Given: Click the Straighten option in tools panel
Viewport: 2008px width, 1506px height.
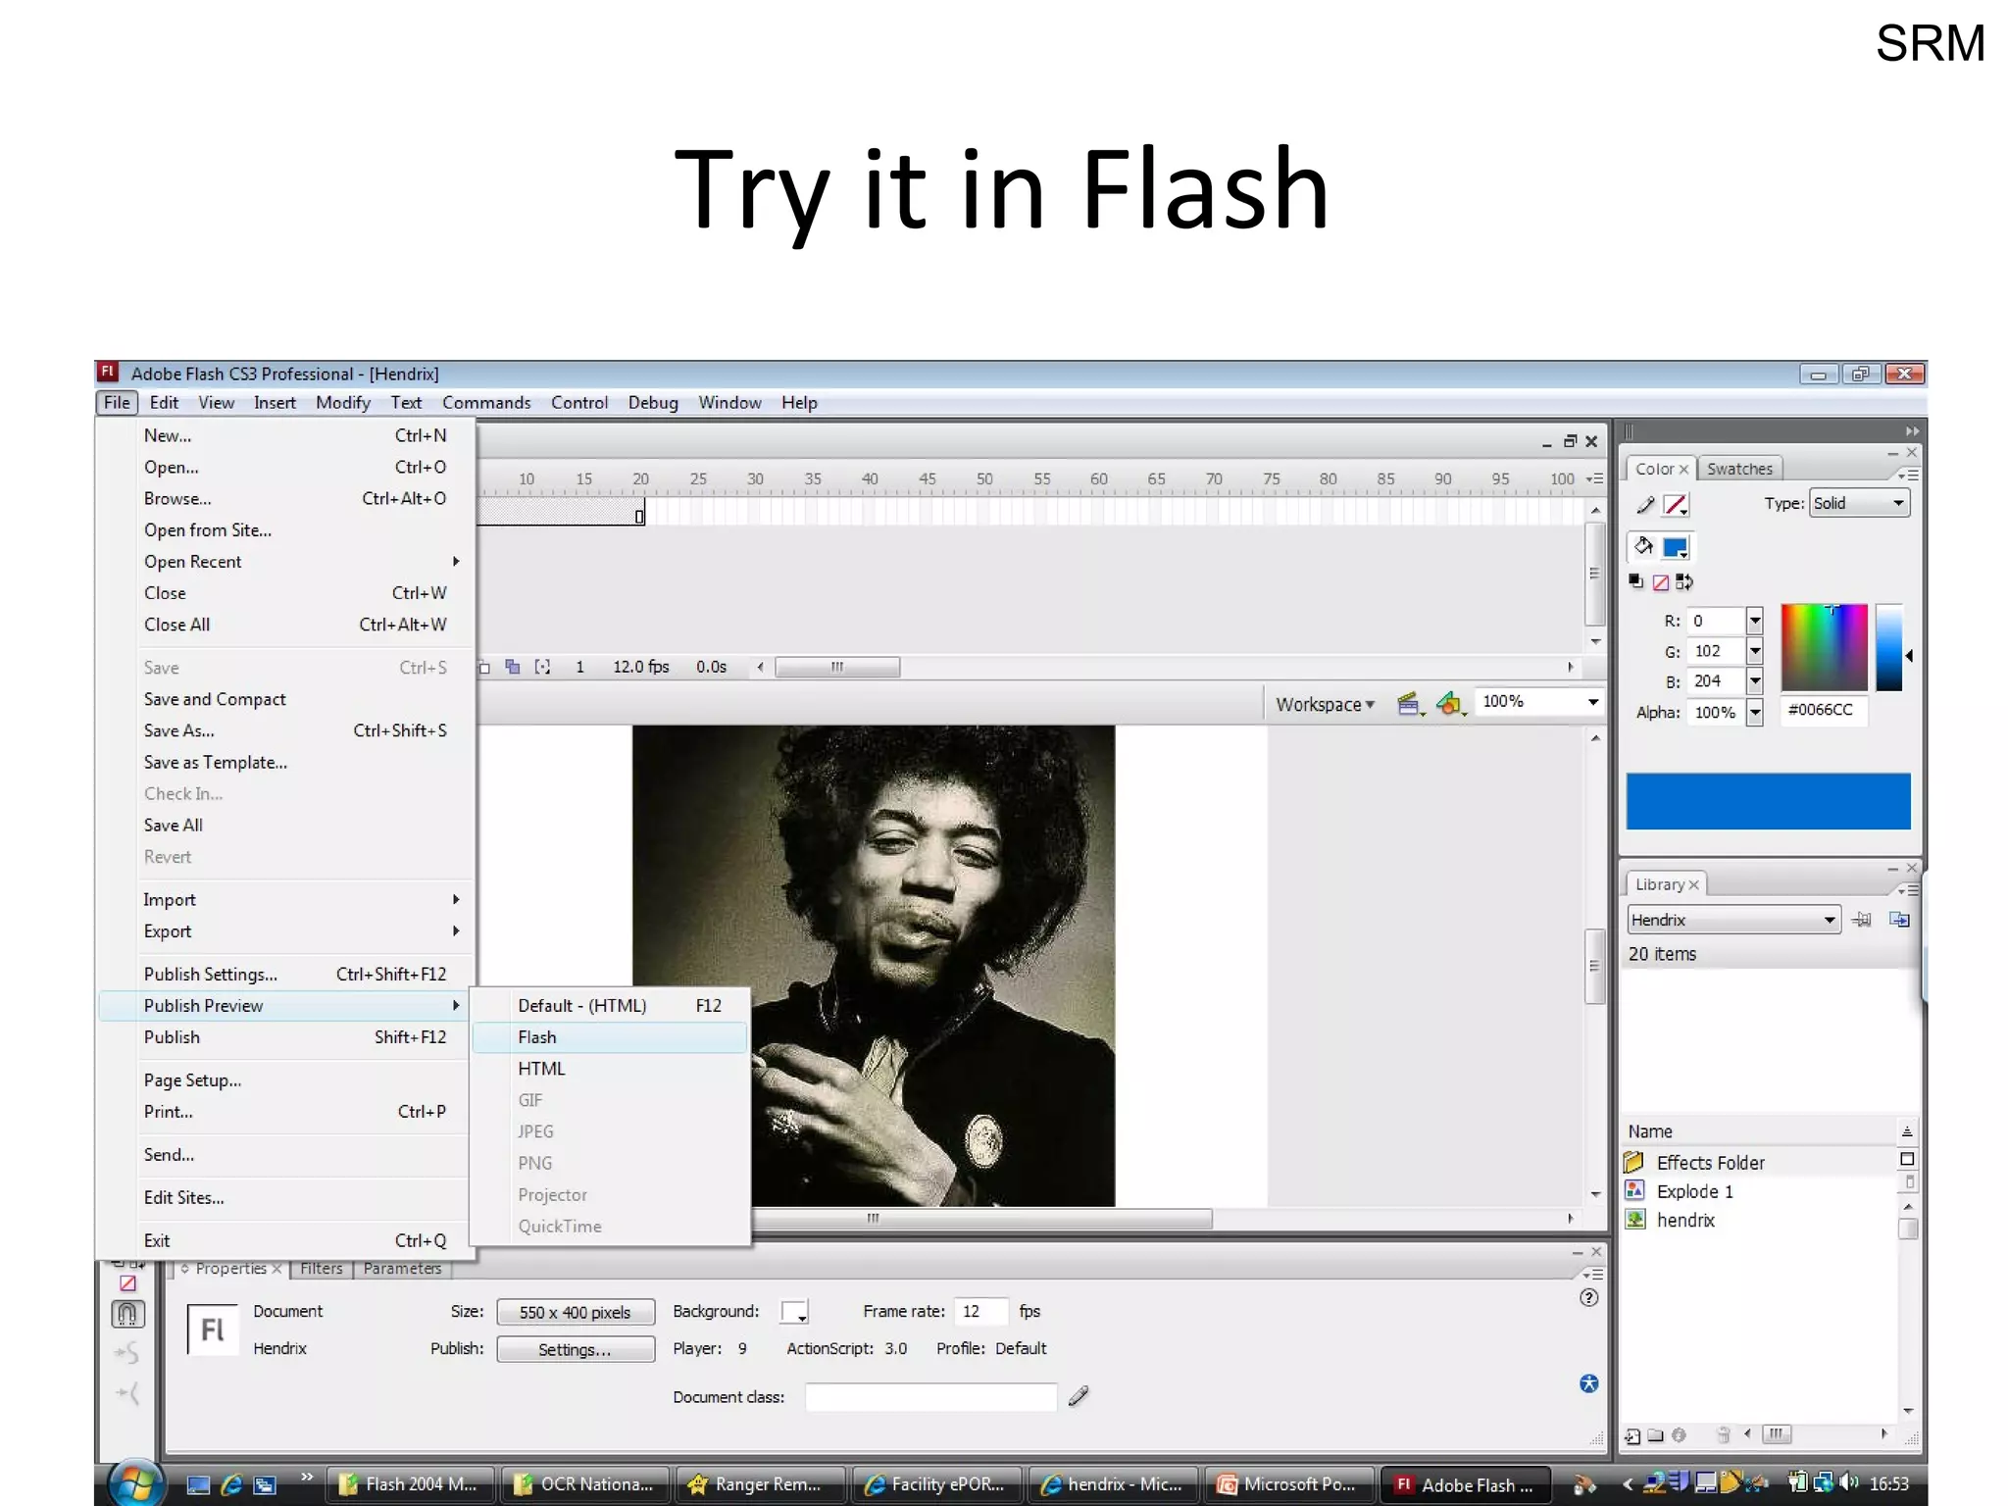Looking at the screenshot, I should (127, 1393).
